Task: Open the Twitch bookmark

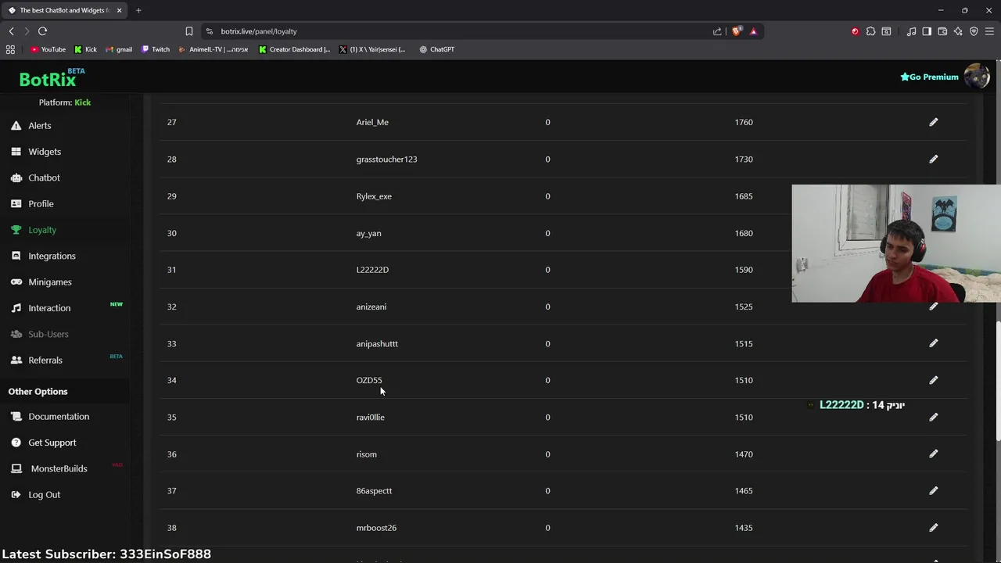Action: 156,49
